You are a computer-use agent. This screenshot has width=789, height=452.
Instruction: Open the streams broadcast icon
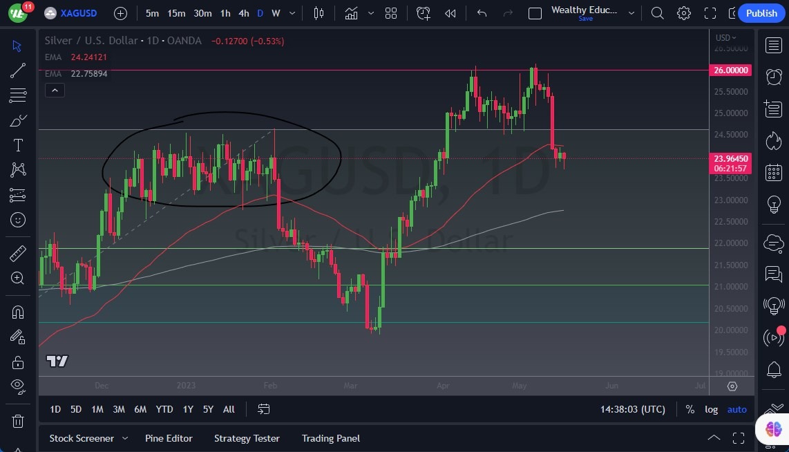coord(773,337)
